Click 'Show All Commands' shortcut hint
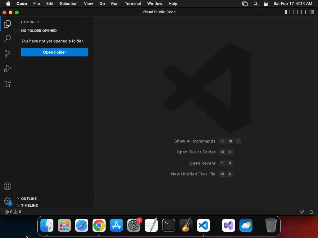This screenshot has width=318, height=238. tap(207, 141)
